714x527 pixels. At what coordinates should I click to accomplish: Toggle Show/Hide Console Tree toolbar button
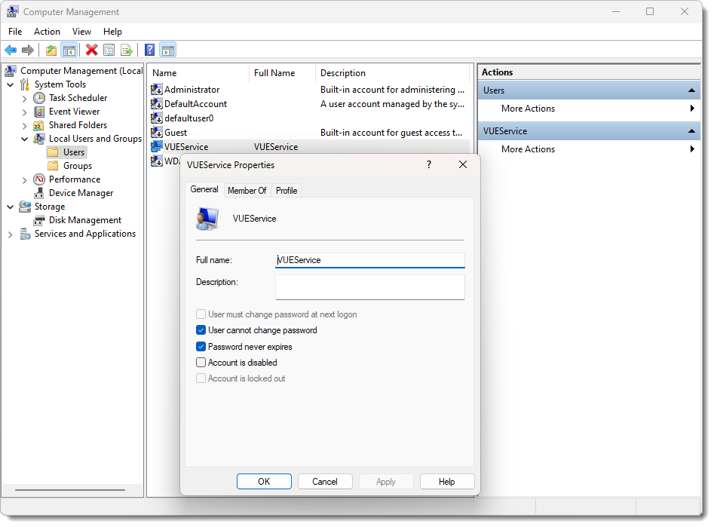point(69,51)
